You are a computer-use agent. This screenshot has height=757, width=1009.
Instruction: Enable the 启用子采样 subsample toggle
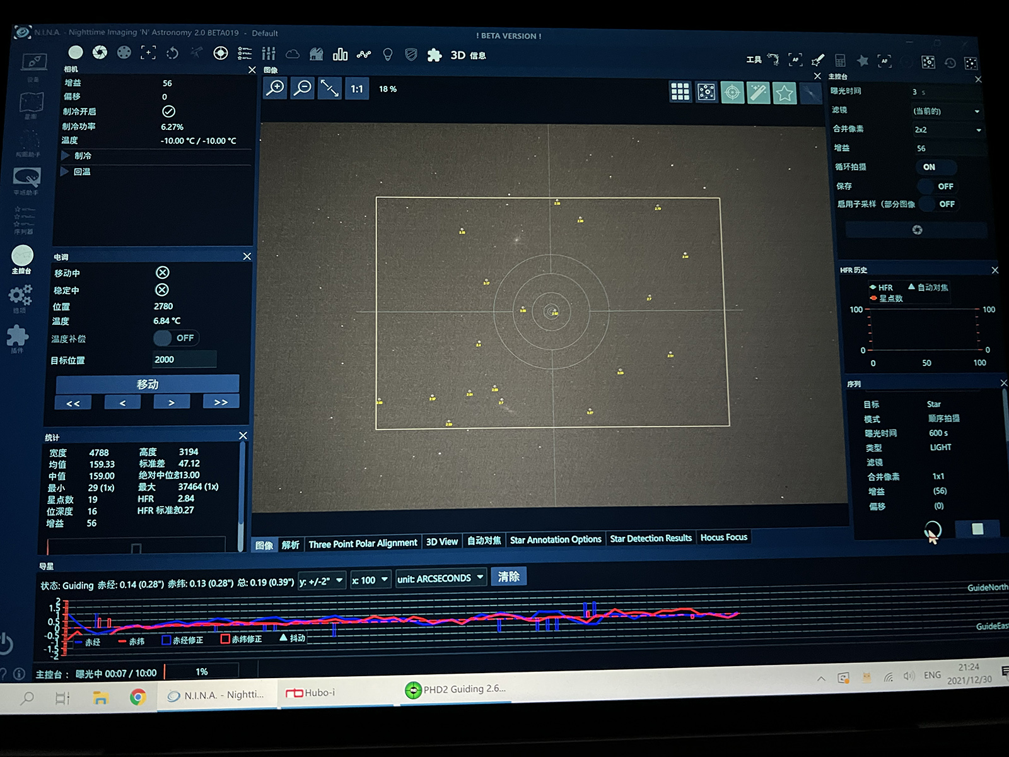(x=938, y=204)
